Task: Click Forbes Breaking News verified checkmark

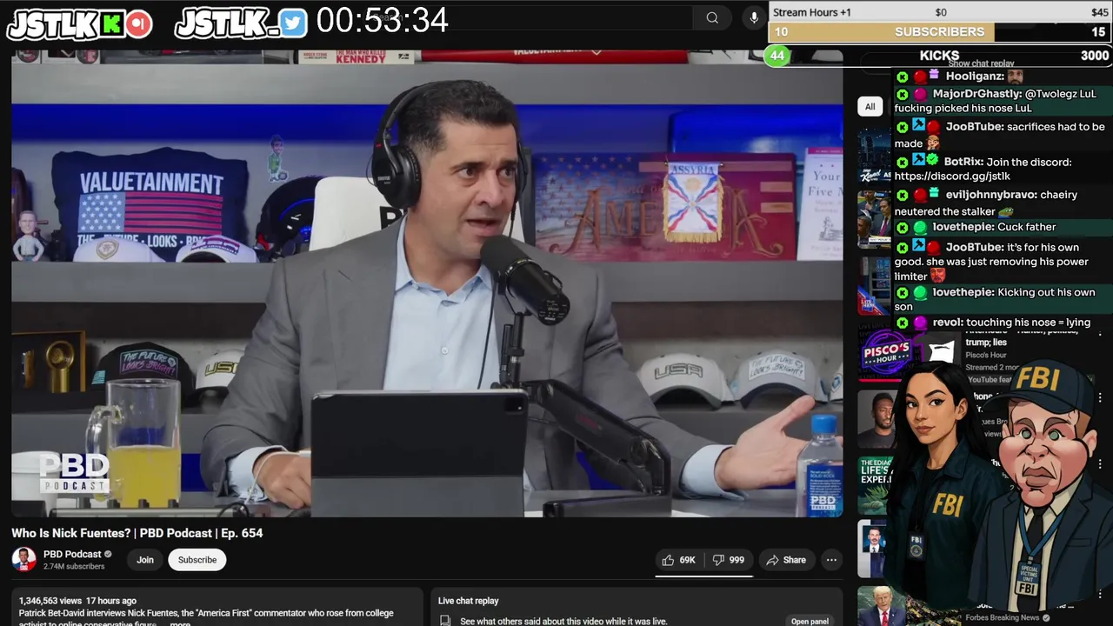Action: (x=1046, y=618)
